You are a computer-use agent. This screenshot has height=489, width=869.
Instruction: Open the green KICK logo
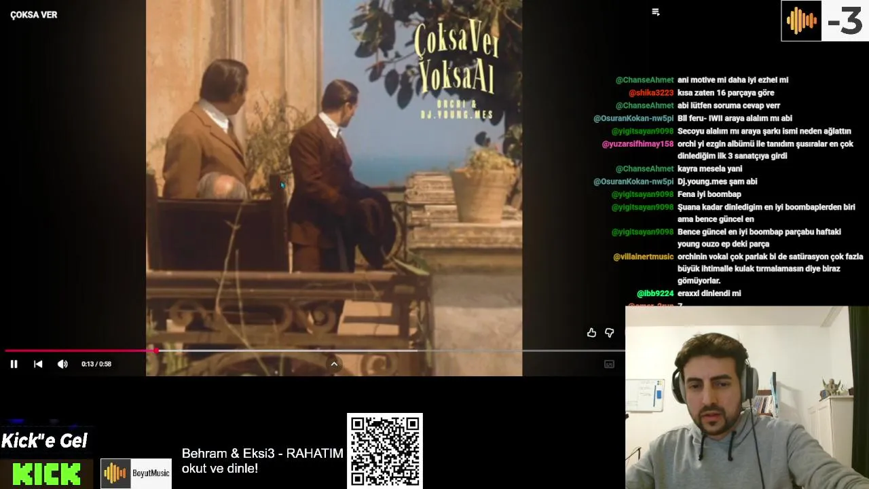46,474
